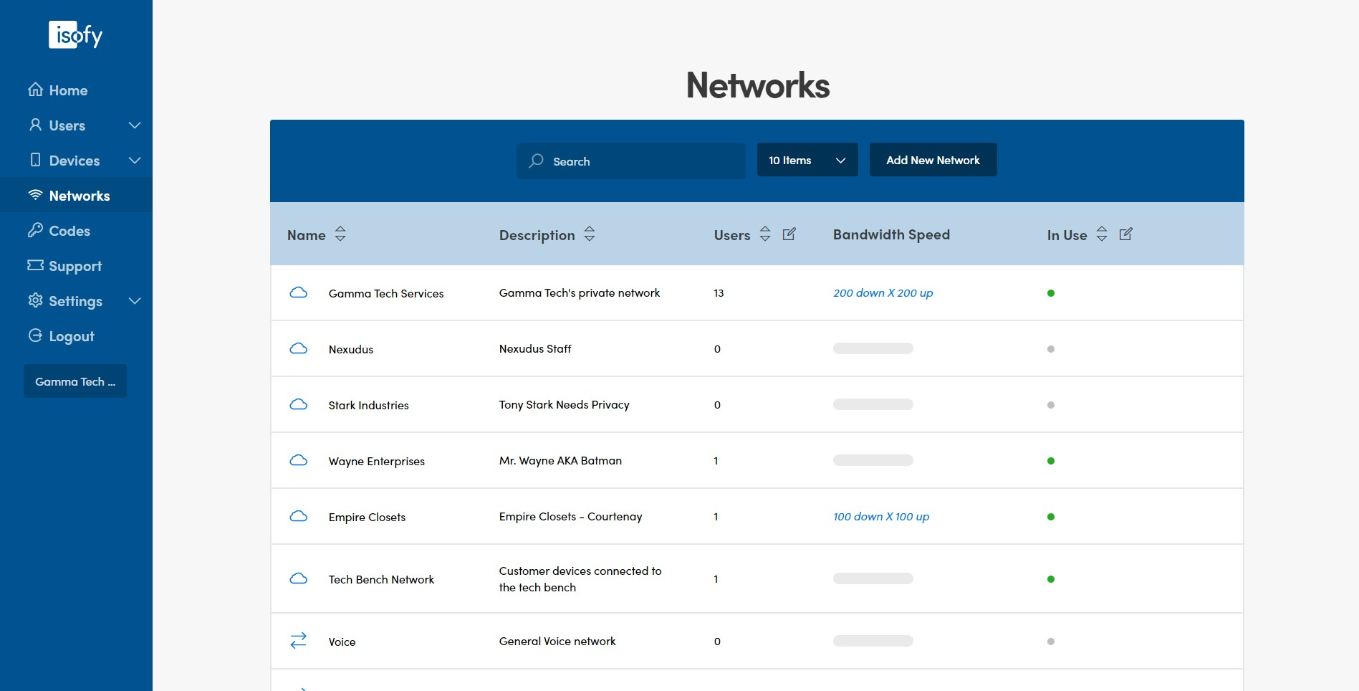Click grey In Use dot for Nexudus

click(x=1051, y=349)
